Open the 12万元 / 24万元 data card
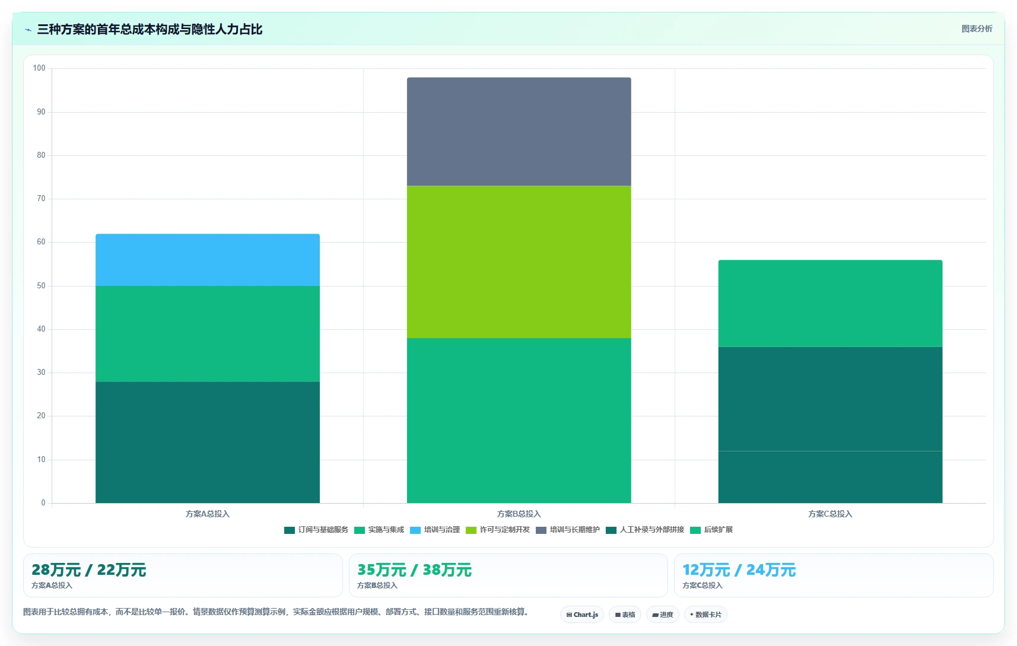Screen dimensions: 1017x646 point(834,575)
